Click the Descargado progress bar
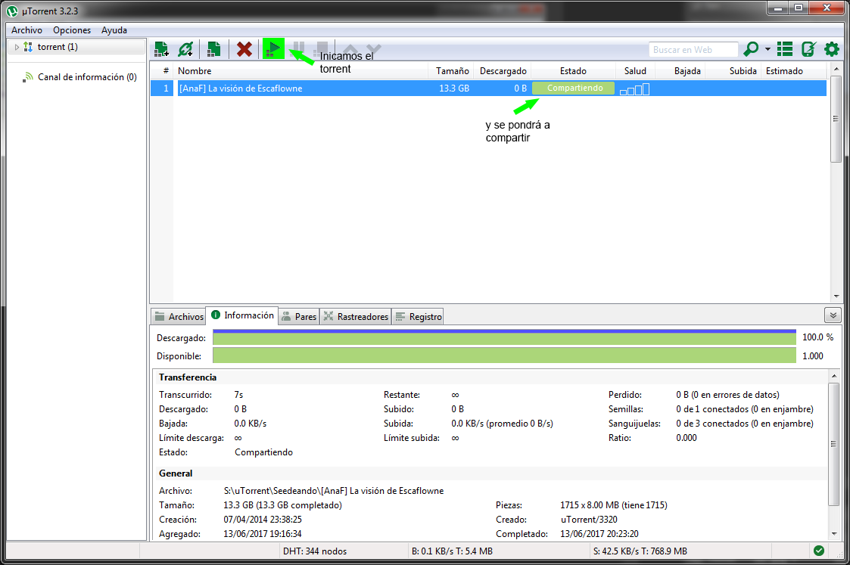The image size is (850, 565). coord(503,337)
